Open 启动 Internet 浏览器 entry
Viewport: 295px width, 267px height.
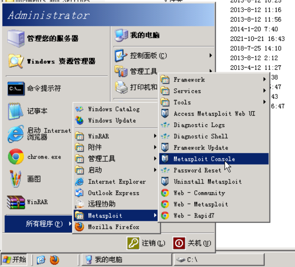[39, 134]
